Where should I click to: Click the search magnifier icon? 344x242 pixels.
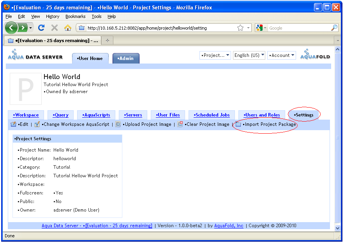(334, 28)
